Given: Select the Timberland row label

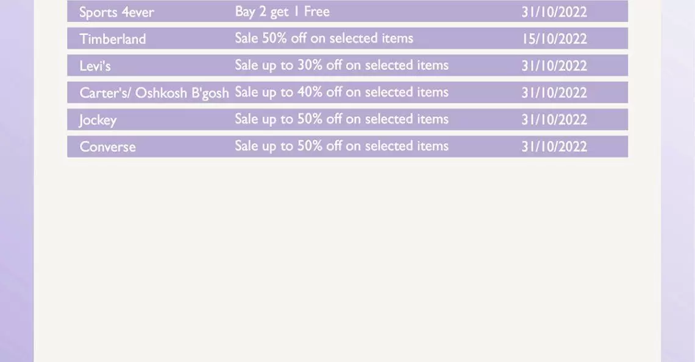Looking at the screenshot, I should 113,39.
